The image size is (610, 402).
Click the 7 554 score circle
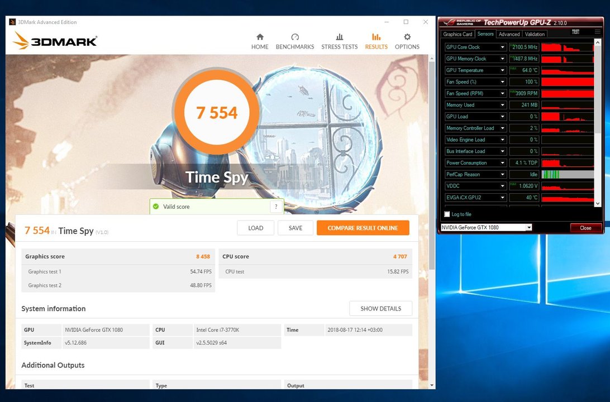(x=217, y=112)
